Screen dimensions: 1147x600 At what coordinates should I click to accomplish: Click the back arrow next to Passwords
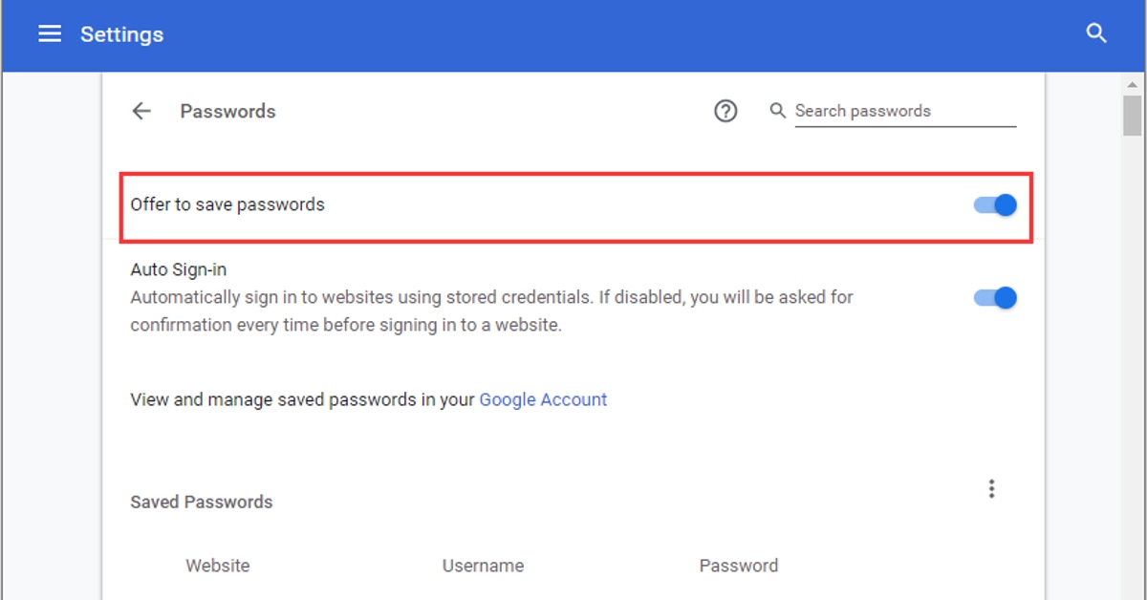(141, 111)
